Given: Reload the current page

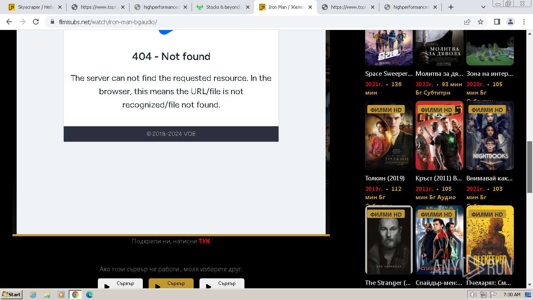Looking at the screenshot, I should point(36,22).
